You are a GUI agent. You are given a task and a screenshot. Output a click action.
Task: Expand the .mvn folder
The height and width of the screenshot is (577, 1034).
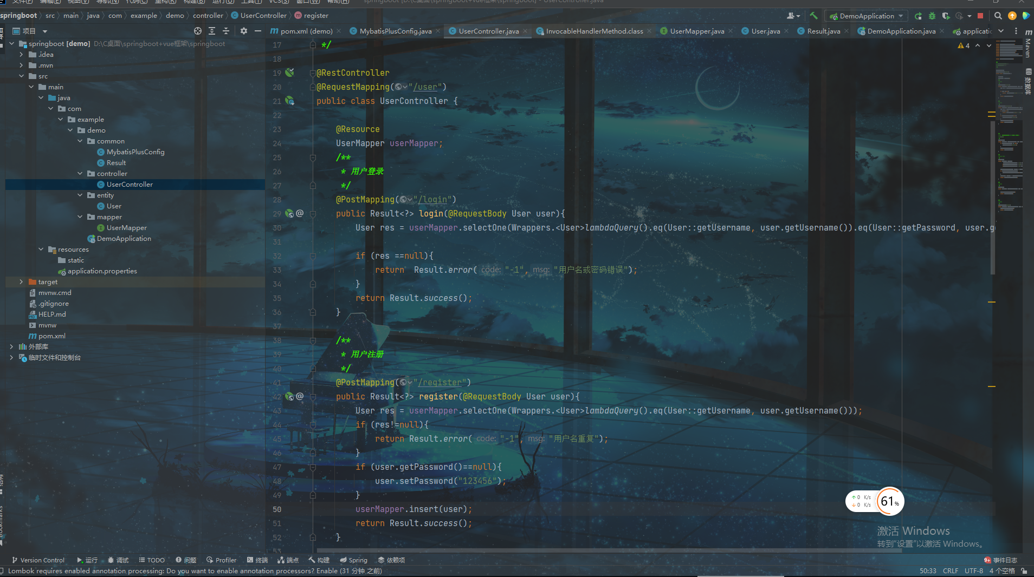tap(21, 65)
